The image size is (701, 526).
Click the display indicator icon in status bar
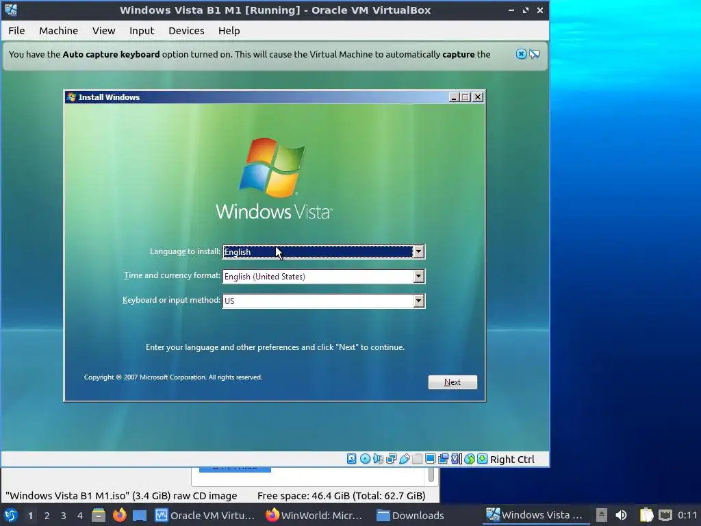tap(430, 459)
